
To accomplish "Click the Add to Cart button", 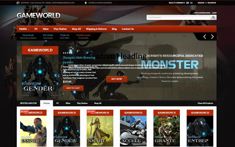I will [x=73, y=88].
